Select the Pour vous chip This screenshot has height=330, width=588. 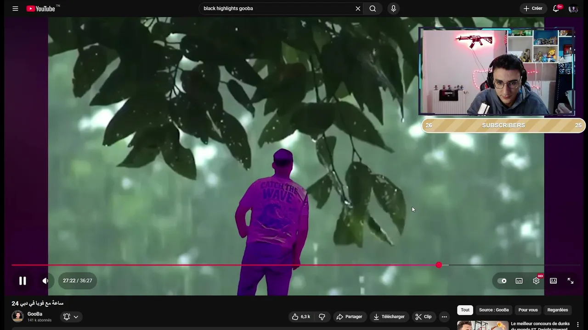528,310
